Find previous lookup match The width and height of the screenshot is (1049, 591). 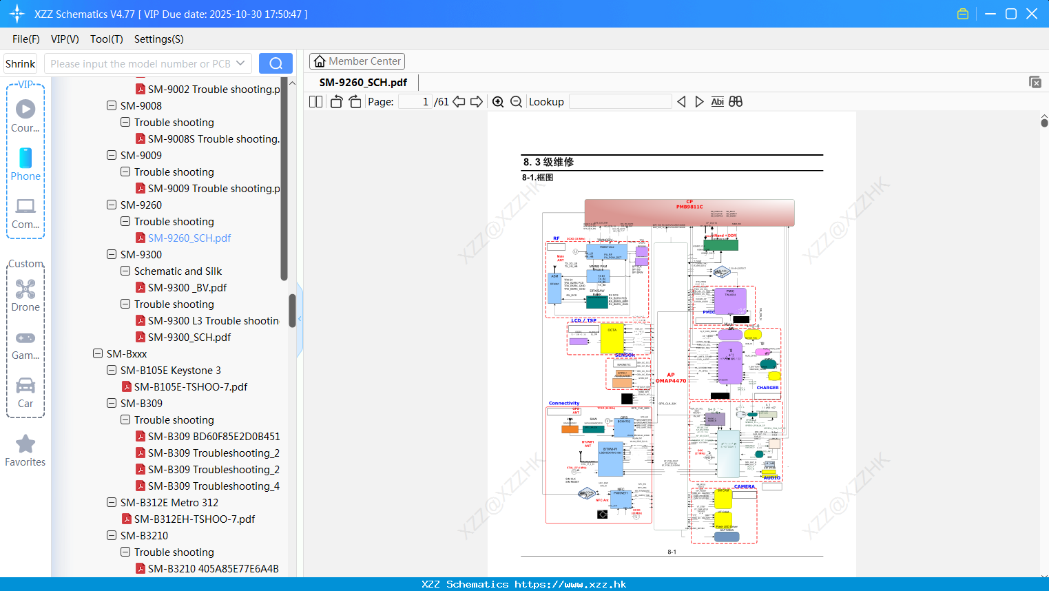tap(681, 101)
